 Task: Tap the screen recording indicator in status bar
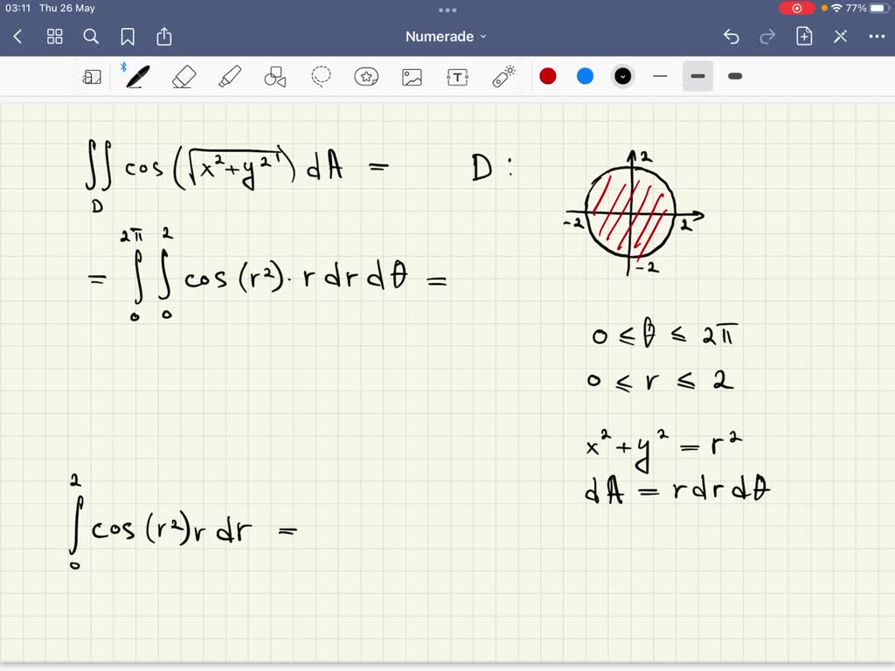pos(795,8)
